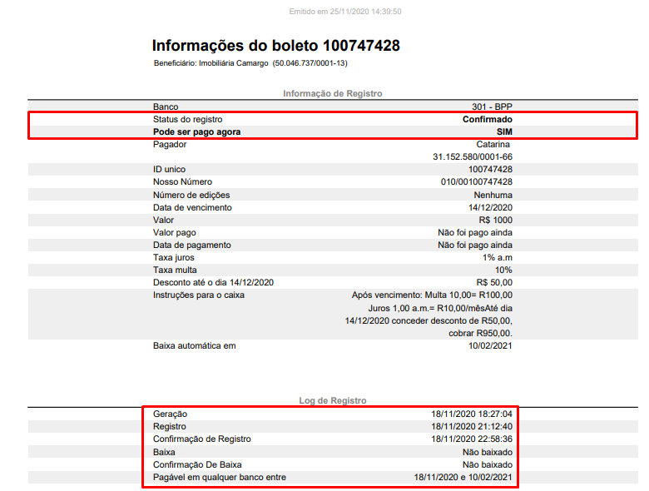Click the 'Nosso Número' label
This screenshot has width=649, height=491.
pyautogui.click(x=182, y=181)
